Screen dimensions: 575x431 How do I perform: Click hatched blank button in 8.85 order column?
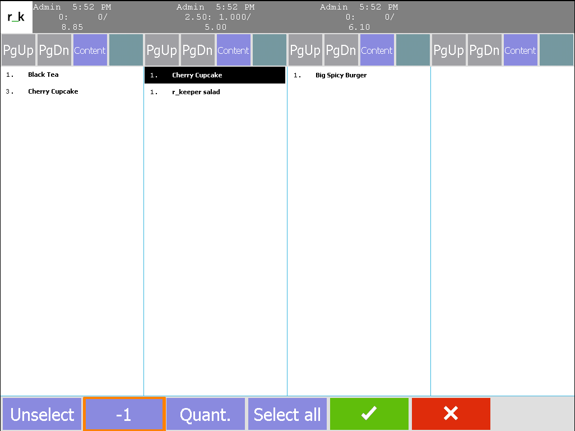(x=126, y=50)
